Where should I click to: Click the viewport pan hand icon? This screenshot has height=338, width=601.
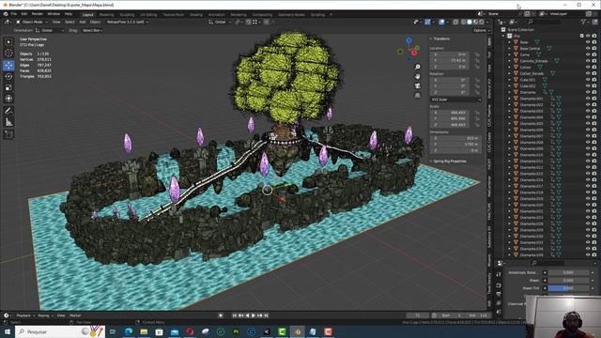point(417,76)
